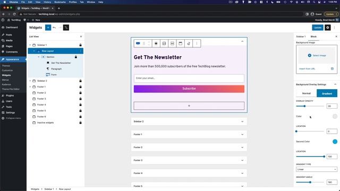Open the options menu beside the gear

point(334,28)
